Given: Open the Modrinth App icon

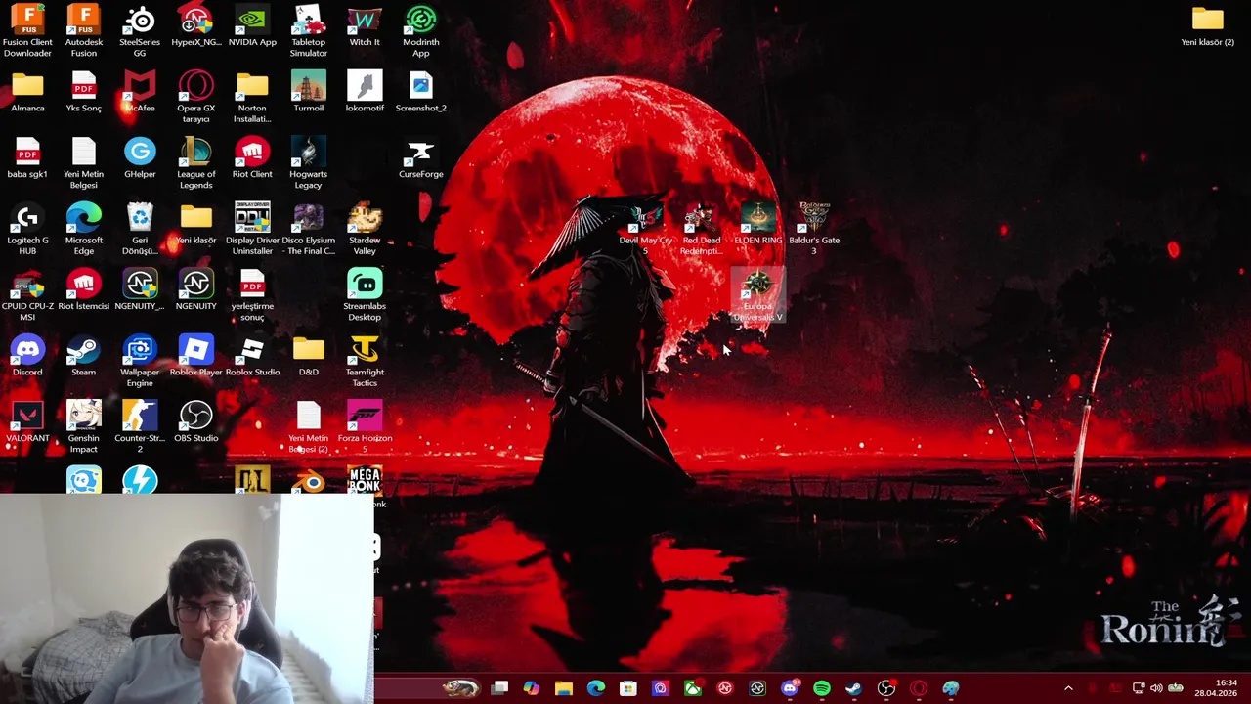Looking at the screenshot, I should coord(421,31).
